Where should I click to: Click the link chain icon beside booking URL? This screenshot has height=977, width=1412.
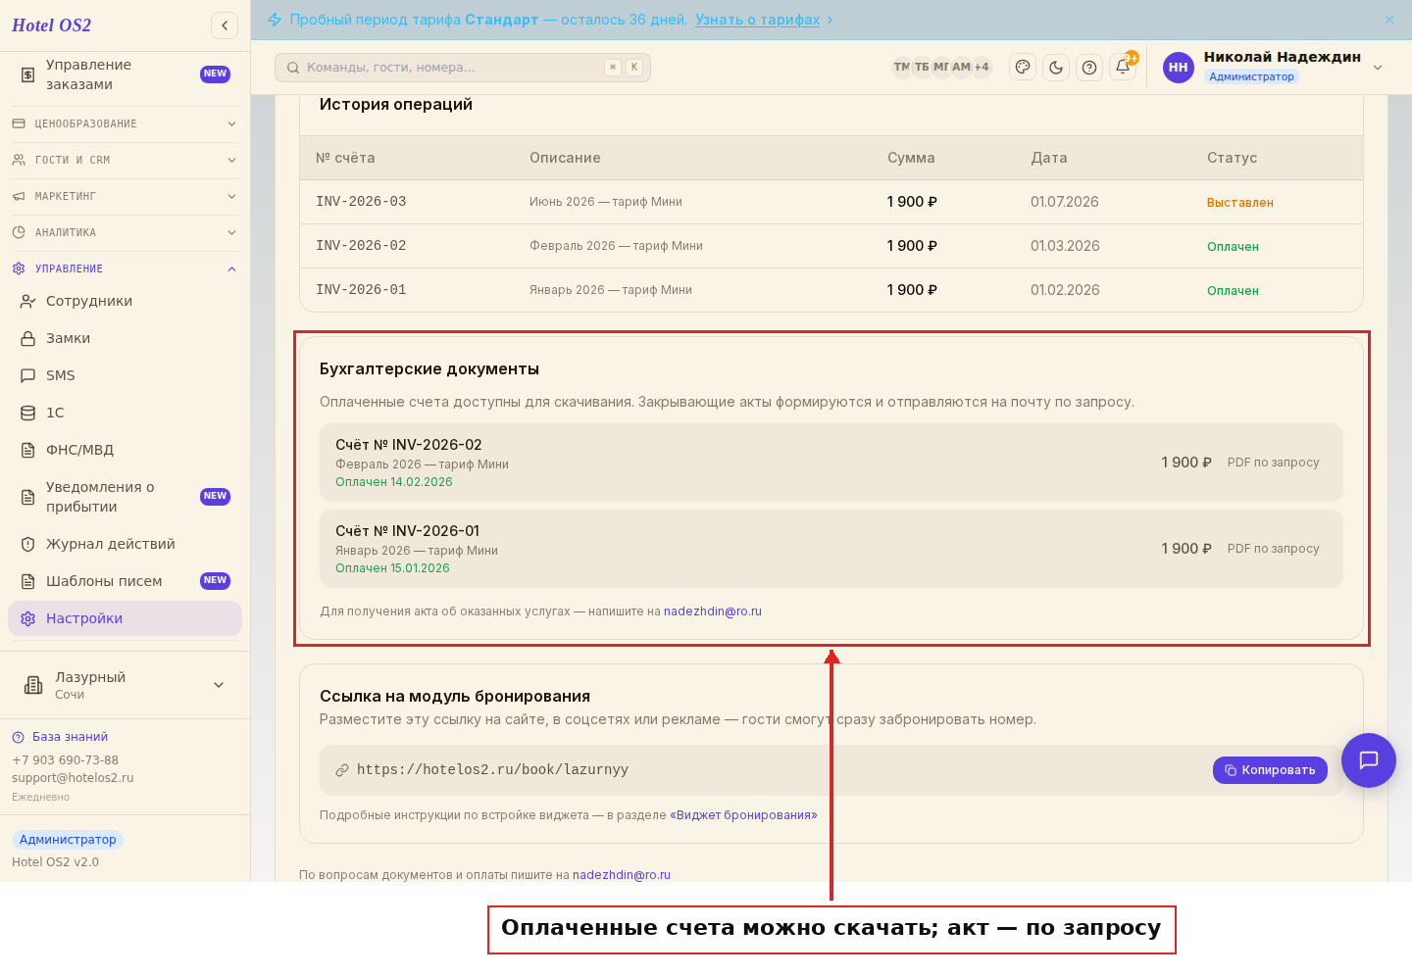pyautogui.click(x=342, y=770)
